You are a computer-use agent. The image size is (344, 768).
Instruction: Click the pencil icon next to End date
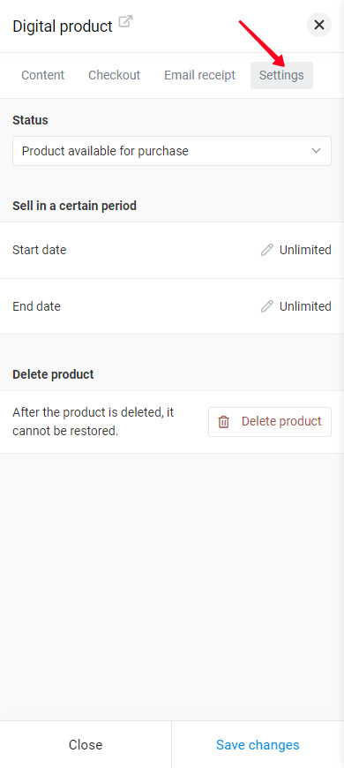tap(266, 306)
